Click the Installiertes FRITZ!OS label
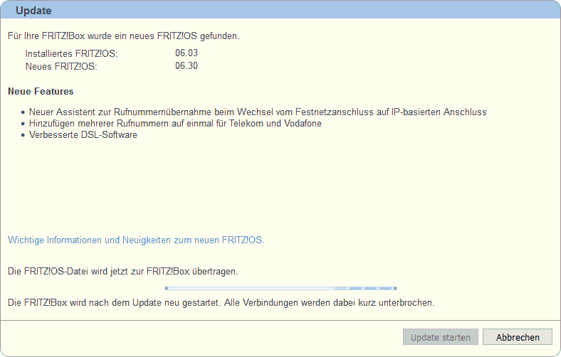This screenshot has height=357, width=561. click(72, 53)
